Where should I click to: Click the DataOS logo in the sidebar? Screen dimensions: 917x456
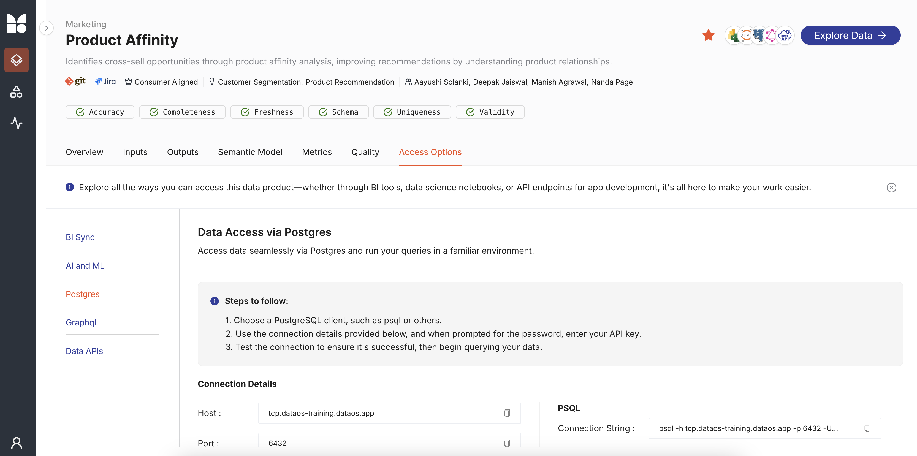tap(16, 23)
